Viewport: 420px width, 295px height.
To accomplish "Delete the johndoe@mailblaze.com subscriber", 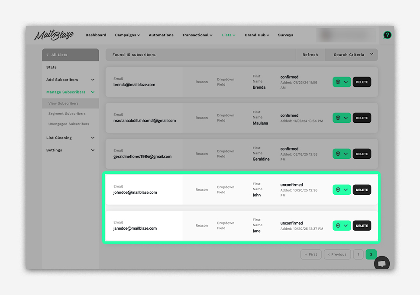I will click(x=362, y=190).
